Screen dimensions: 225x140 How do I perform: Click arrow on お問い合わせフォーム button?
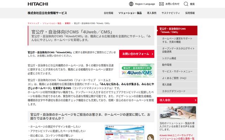pos(152,54)
